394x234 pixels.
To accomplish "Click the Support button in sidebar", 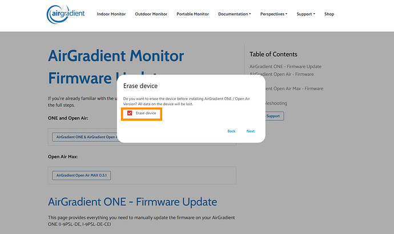I will (275, 116).
